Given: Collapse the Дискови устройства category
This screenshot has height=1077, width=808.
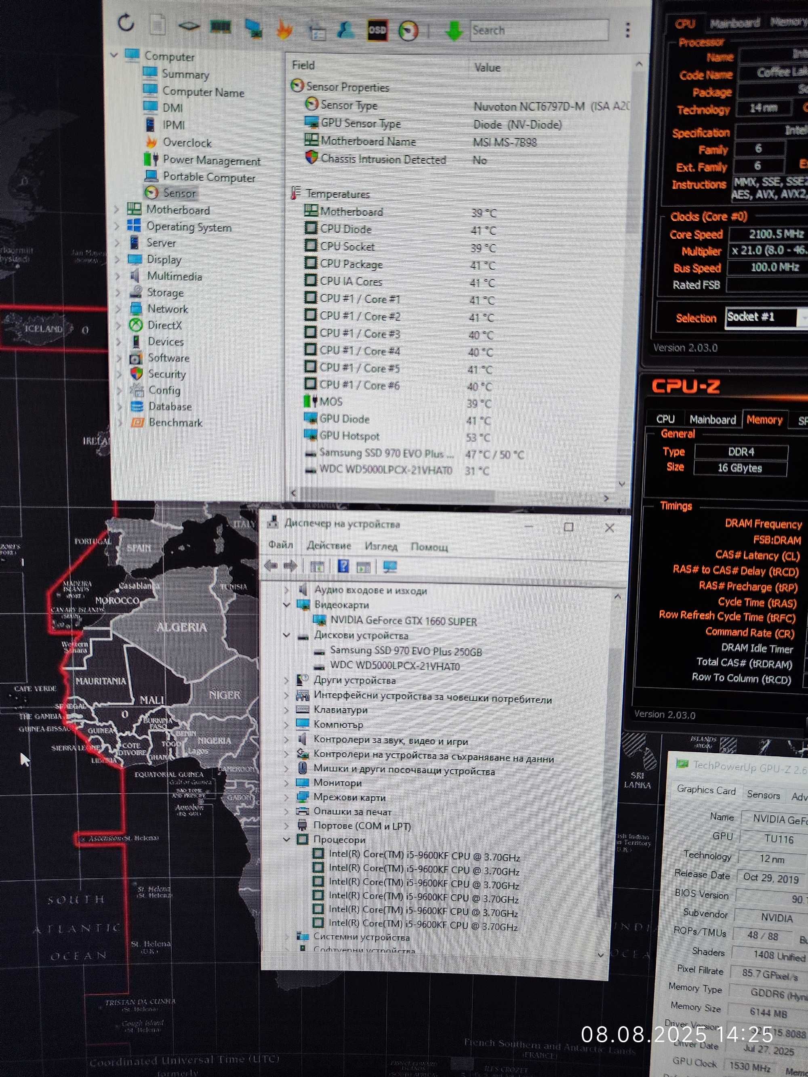Looking at the screenshot, I should 286,635.
